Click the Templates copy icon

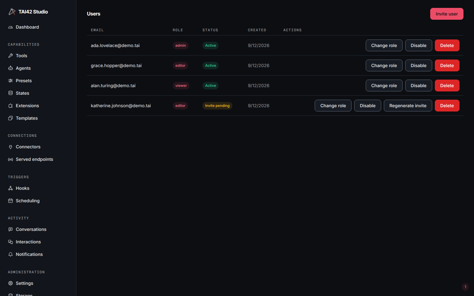[x=11, y=118]
